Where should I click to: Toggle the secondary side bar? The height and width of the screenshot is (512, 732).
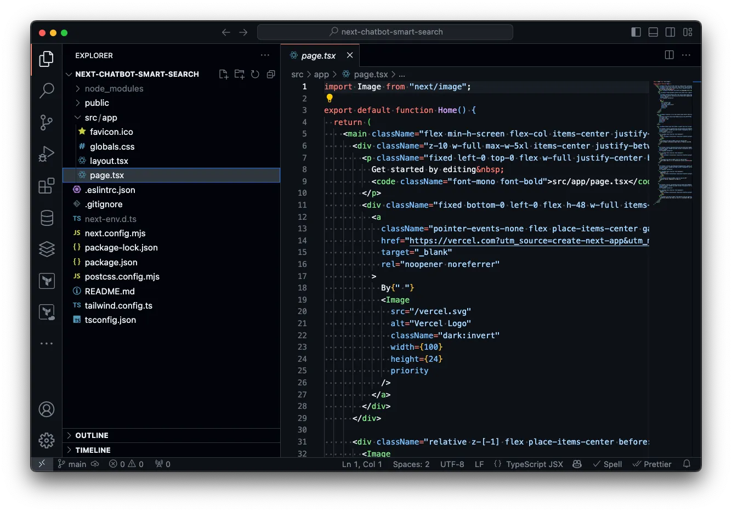670,32
